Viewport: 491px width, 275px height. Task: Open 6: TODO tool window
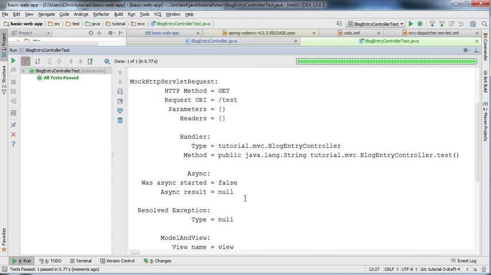point(50,261)
